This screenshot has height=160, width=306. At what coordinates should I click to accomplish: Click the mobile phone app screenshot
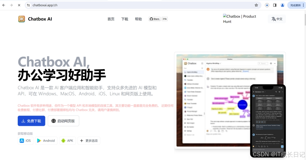click(x=268, y=121)
